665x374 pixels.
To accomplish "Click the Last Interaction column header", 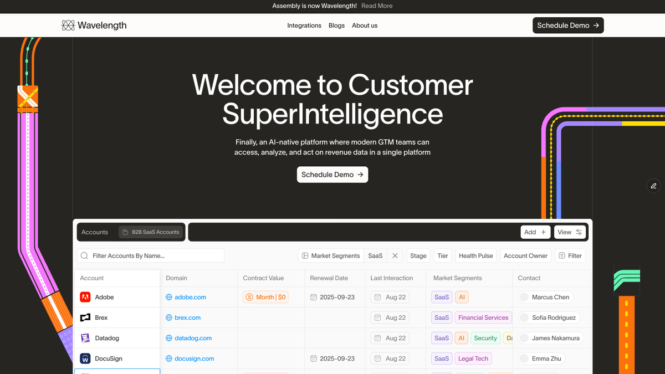I will tap(392, 278).
